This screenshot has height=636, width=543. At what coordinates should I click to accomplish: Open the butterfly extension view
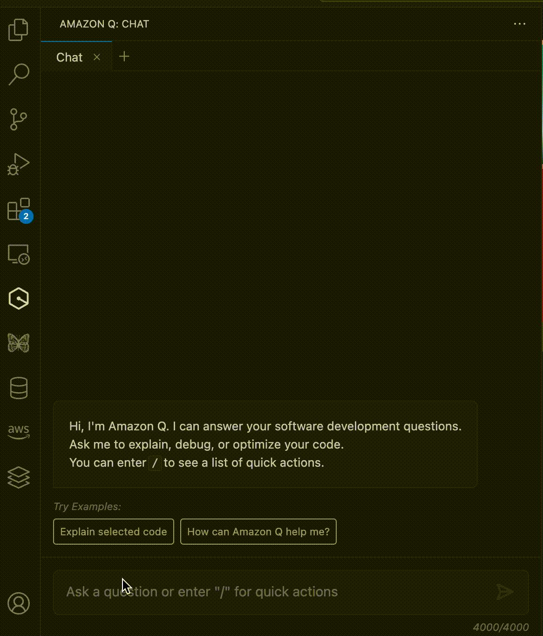pos(18,343)
